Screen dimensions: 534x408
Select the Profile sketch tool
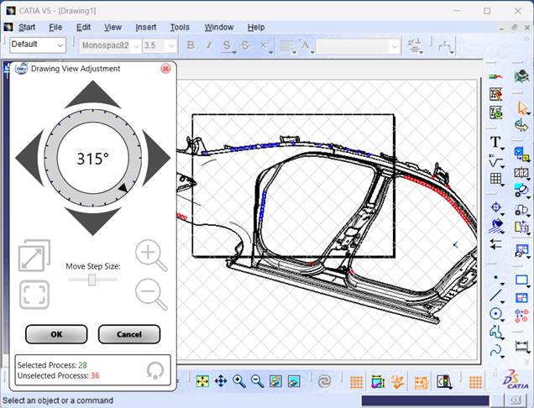[x=496, y=332]
